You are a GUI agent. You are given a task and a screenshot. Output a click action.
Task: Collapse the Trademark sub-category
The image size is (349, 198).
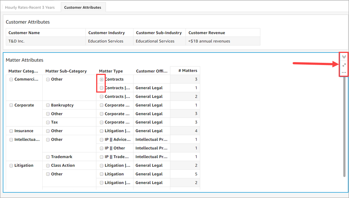tap(48, 157)
